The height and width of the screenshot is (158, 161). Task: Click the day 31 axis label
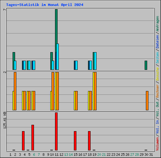151,155
